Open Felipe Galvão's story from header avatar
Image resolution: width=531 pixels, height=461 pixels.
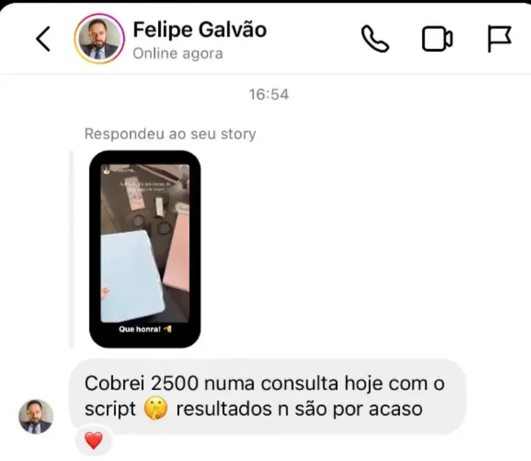100,38
